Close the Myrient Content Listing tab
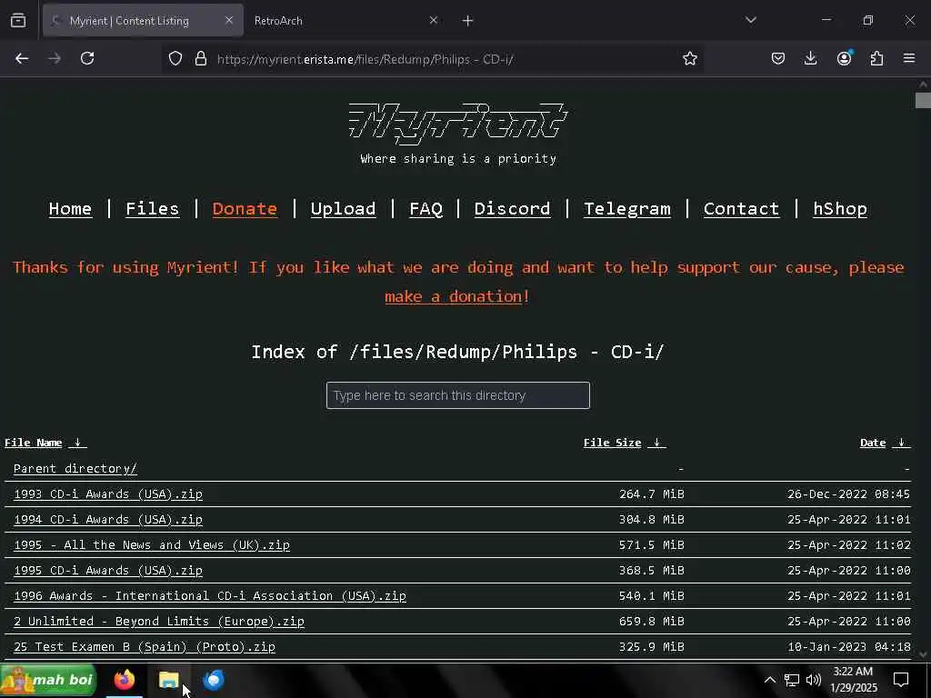 pos(229,20)
